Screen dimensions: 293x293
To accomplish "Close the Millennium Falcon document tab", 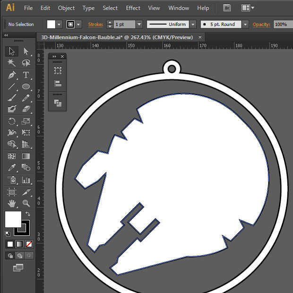I will [200, 37].
